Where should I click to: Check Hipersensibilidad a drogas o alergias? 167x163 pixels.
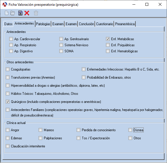[8, 86]
